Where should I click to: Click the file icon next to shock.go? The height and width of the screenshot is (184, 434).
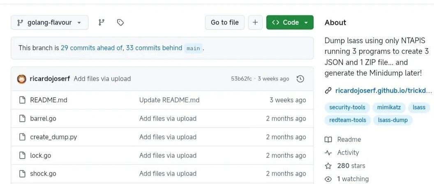pos(22,174)
